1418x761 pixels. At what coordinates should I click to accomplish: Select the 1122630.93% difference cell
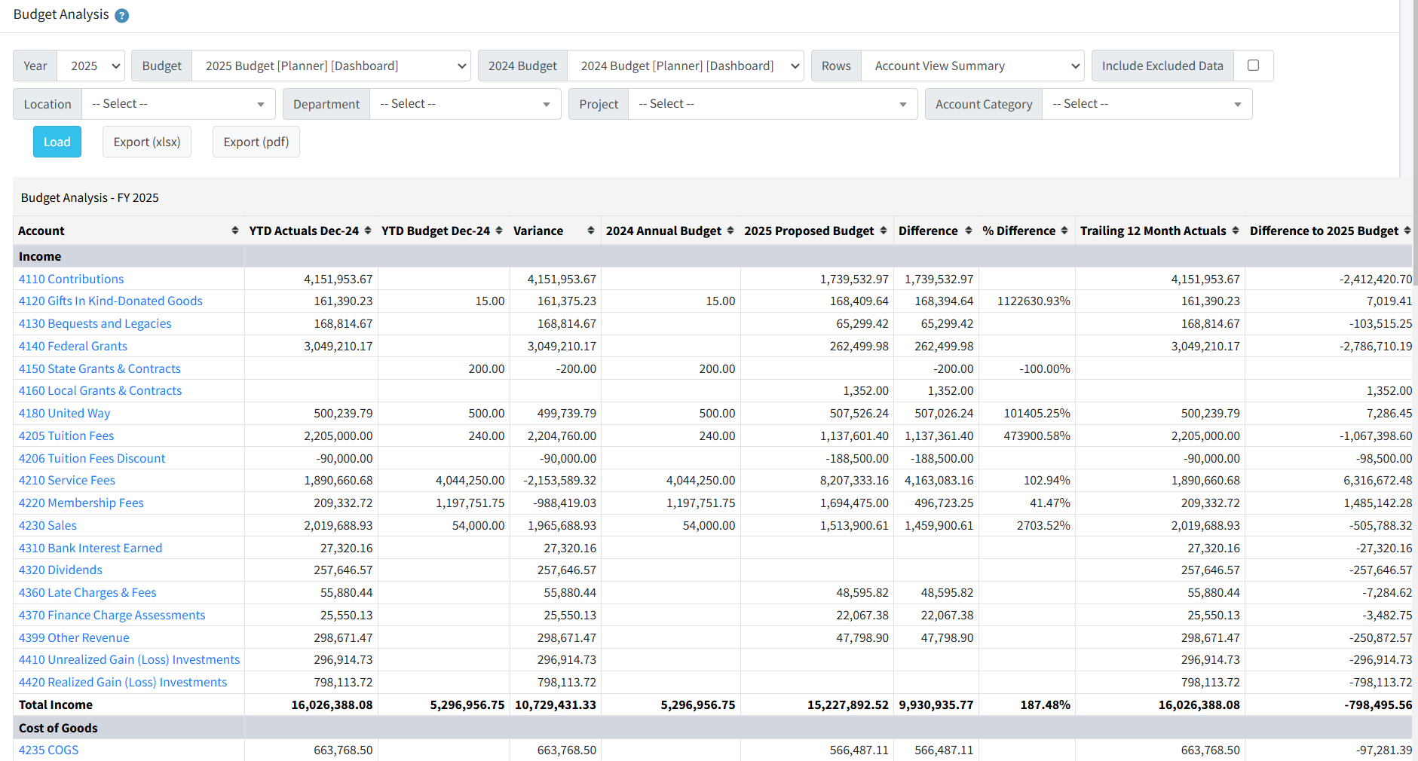coord(1034,301)
